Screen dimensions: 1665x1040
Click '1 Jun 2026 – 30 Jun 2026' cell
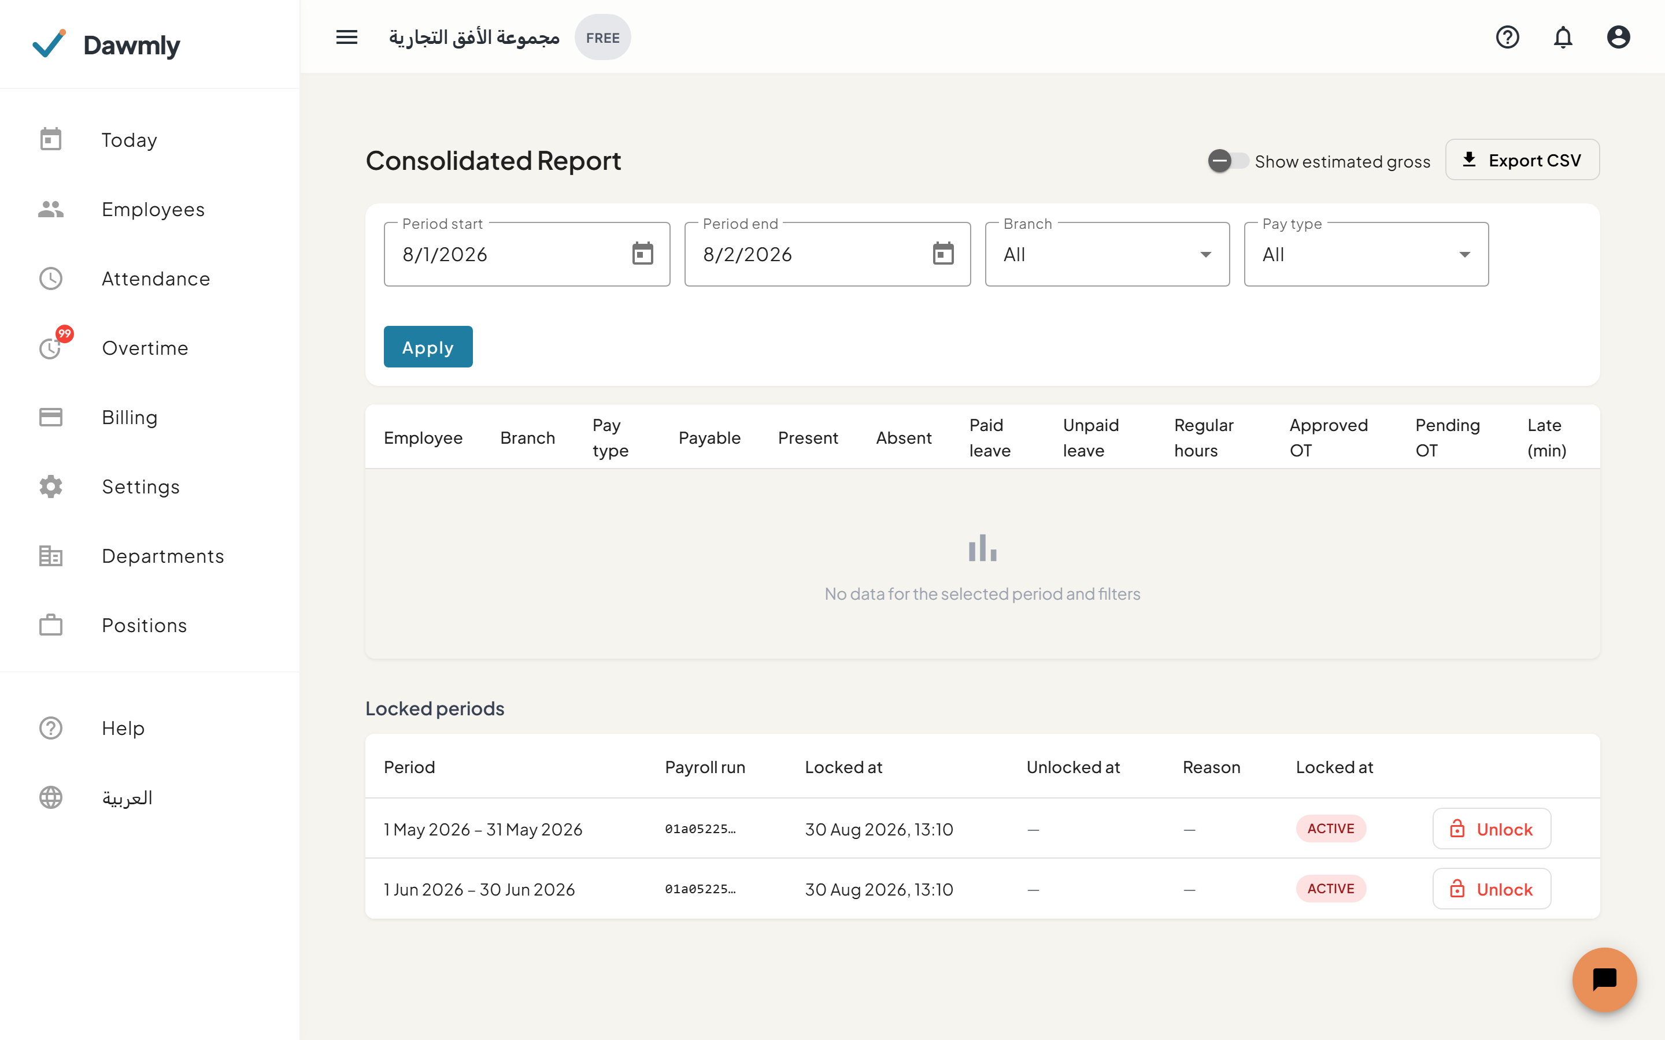(479, 889)
